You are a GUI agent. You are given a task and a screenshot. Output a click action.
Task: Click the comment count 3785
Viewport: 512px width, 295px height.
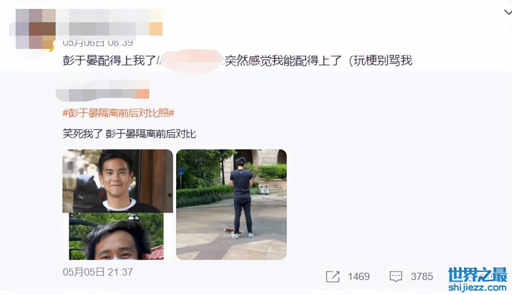(422, 277)
